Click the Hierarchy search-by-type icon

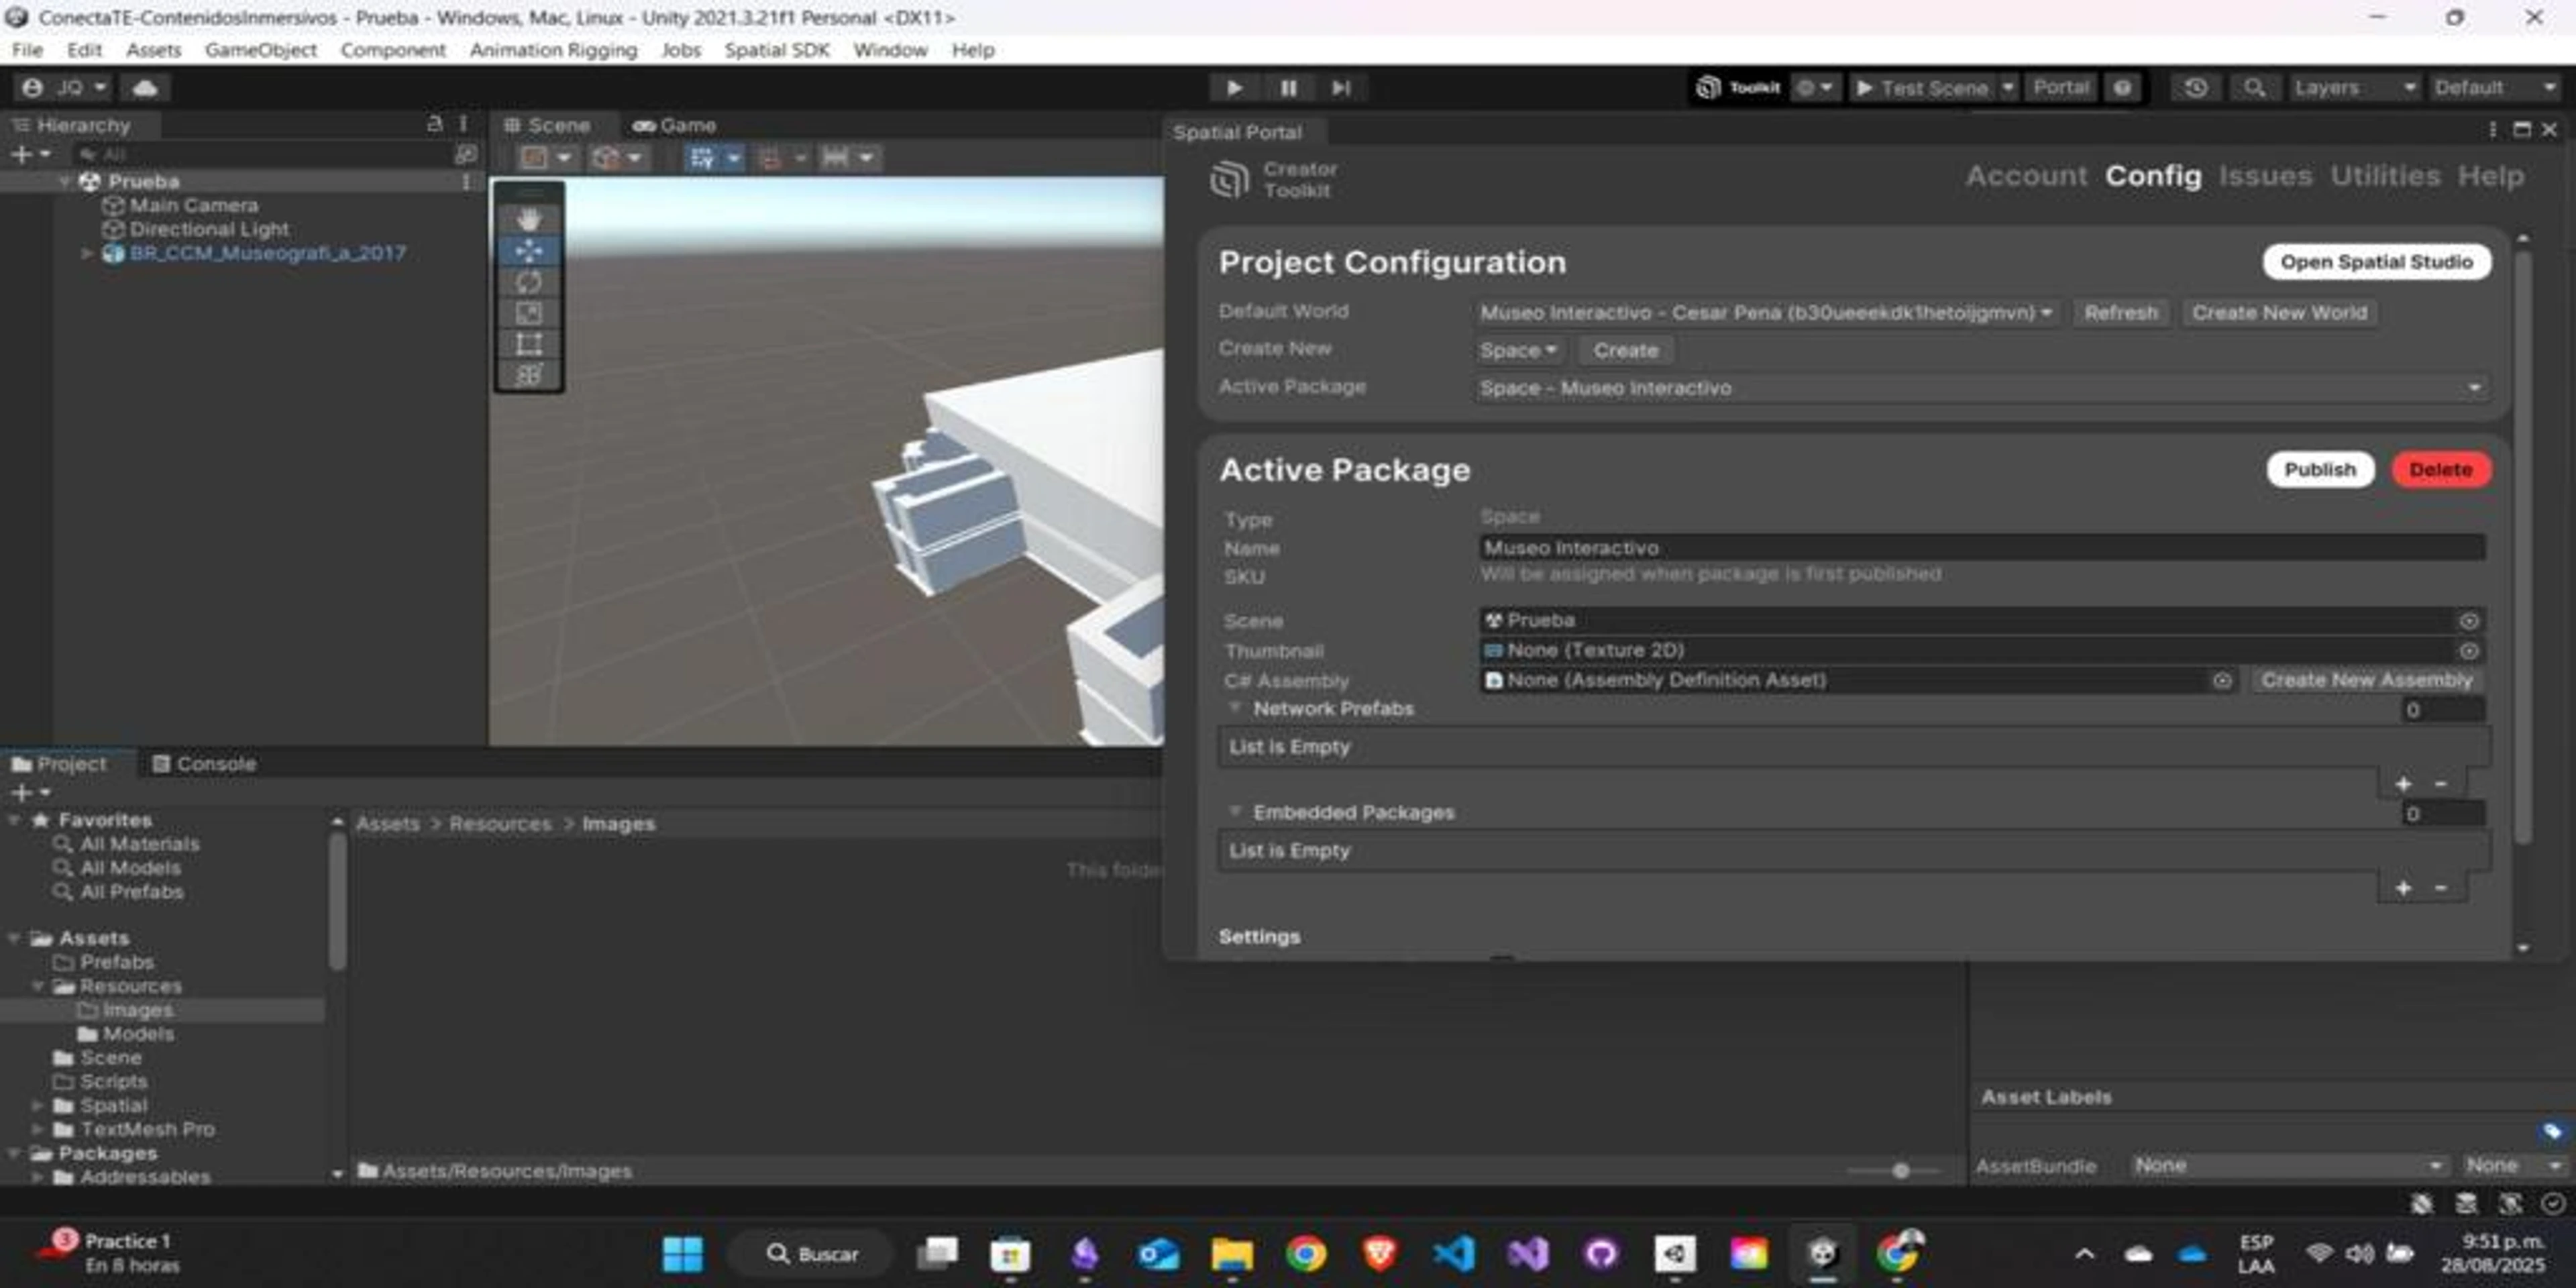pos(465,155)
